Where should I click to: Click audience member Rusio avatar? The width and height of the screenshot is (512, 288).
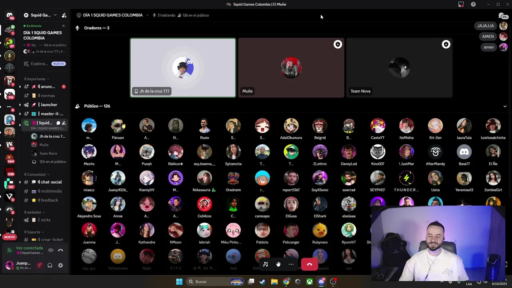click(x=204, y=126)
